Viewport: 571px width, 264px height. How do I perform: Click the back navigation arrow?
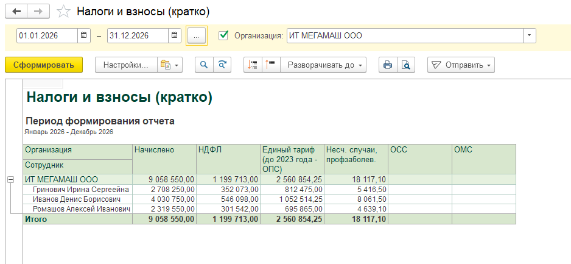16,12
